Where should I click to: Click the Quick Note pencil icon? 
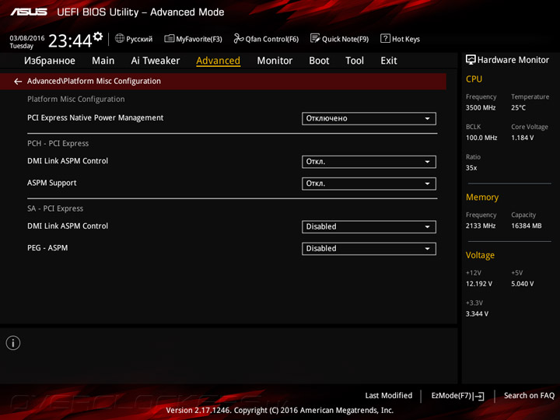pyautogui.click(x=315, y=38)
